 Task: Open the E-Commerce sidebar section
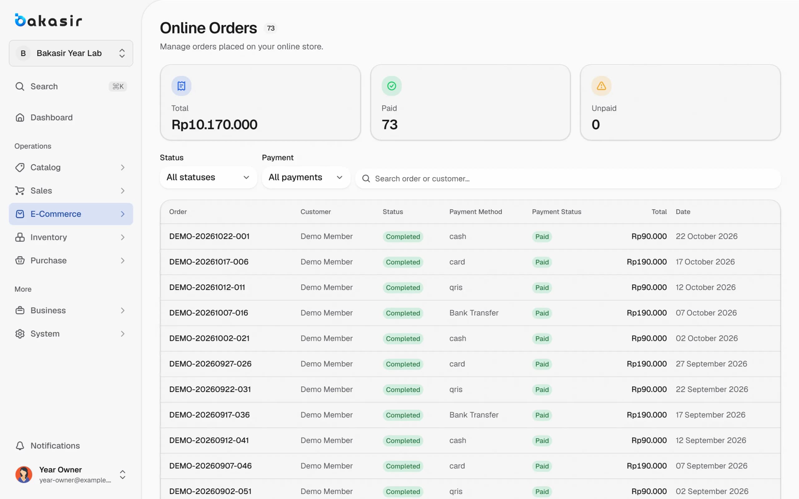tap(71, 214)
